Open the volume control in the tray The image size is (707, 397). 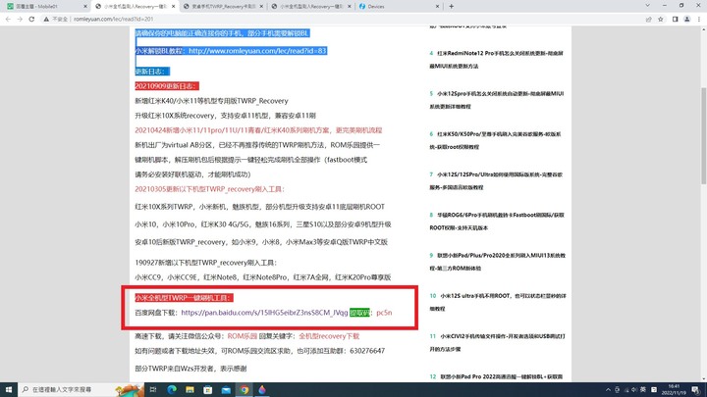click(634, 390)
